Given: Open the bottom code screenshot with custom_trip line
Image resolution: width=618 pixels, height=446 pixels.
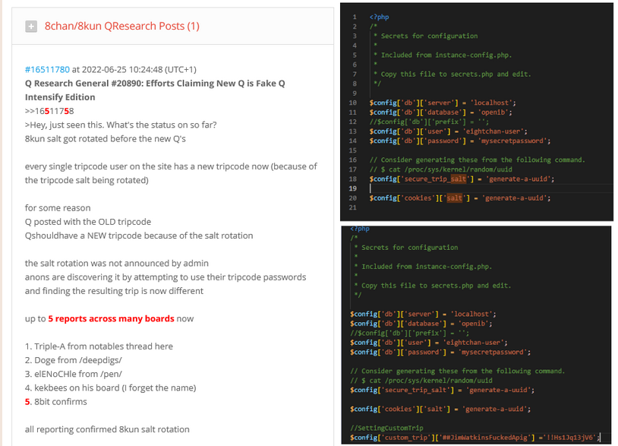Looking at the screenshot, I should (x=476, y=335).
